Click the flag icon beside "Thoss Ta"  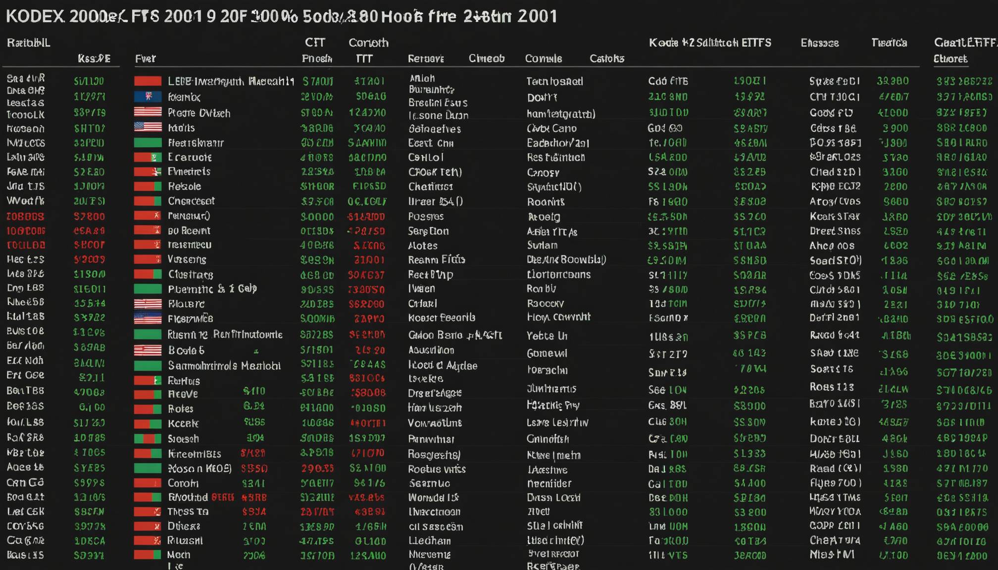coord(148,512)
